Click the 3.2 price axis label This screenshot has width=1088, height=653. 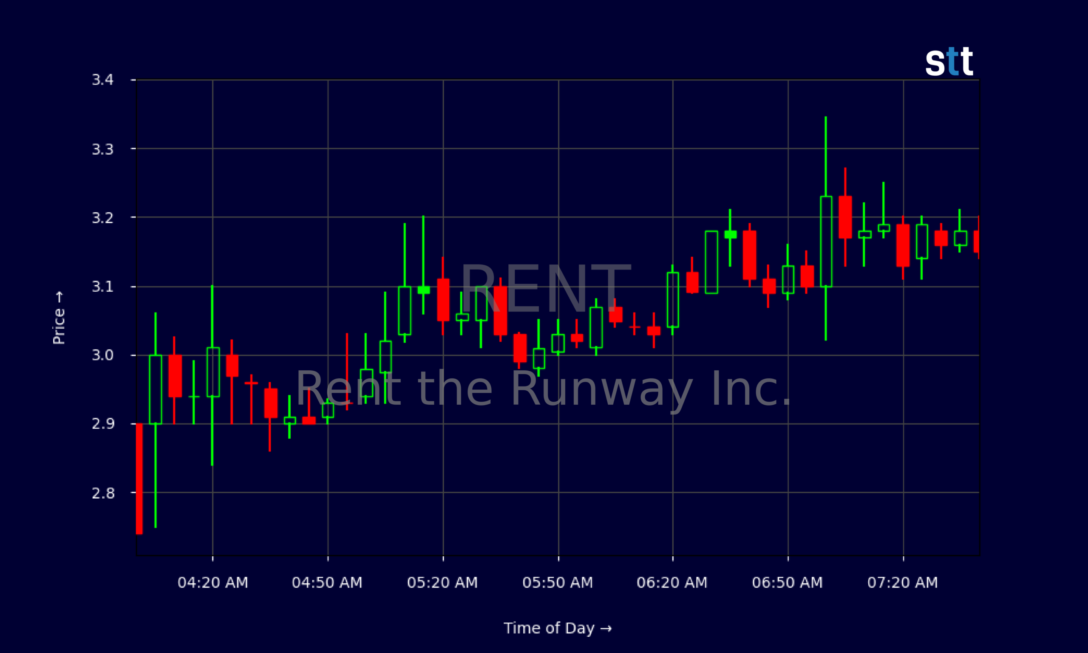pyautogui.click(x=103, y=218)
